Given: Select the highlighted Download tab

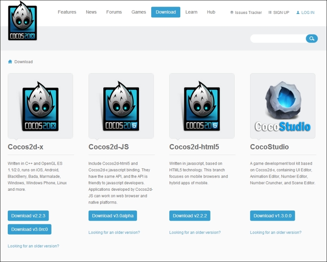Looking at the screenshot, I should coord(166,12).
